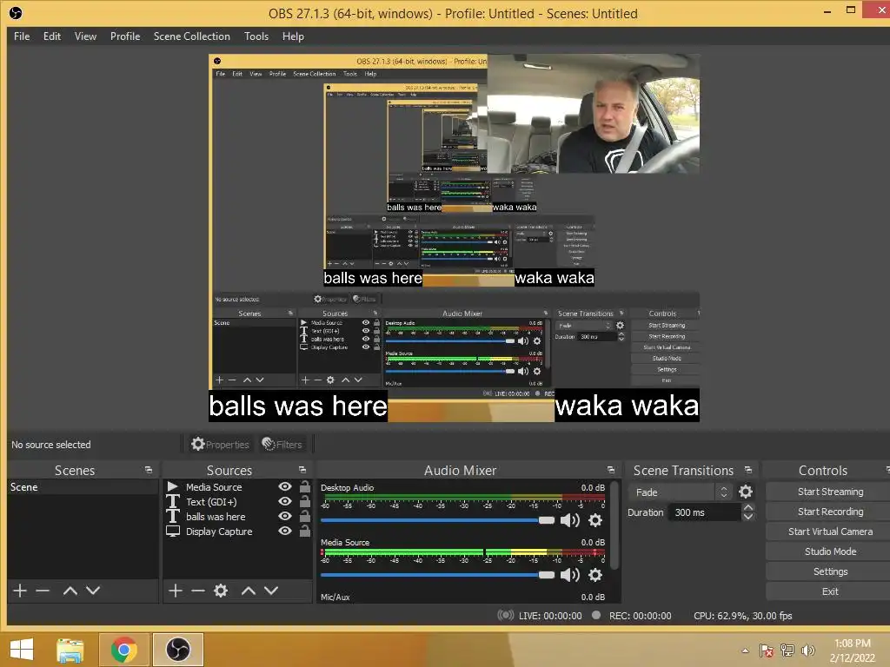890x667 pixels.
Task: Open transition properties gear icon
Action: coord(745,492)
